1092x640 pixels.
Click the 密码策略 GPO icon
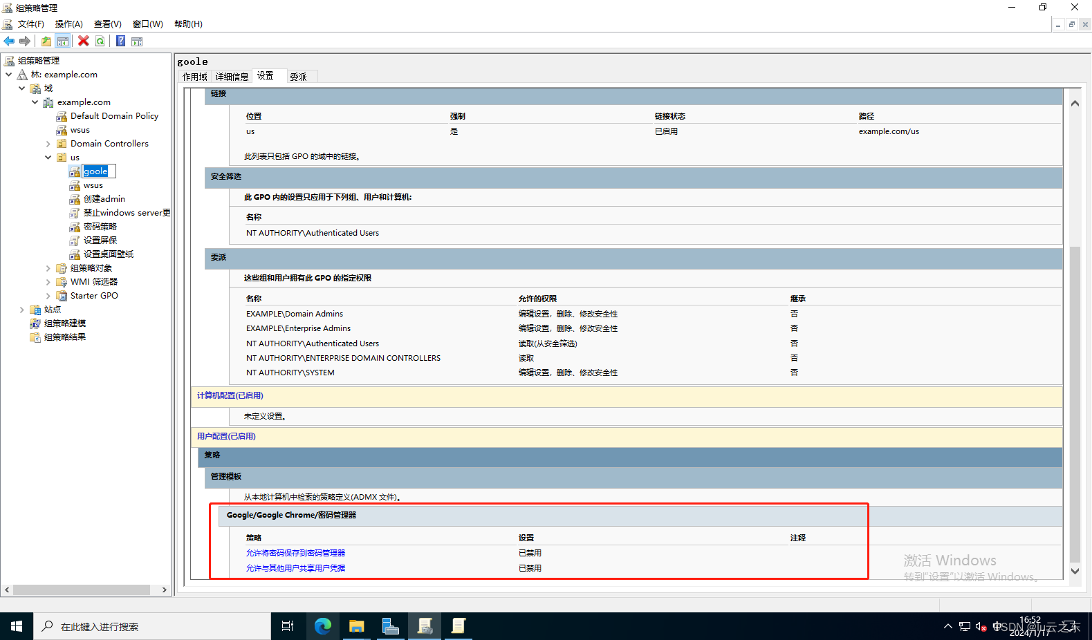75,227
